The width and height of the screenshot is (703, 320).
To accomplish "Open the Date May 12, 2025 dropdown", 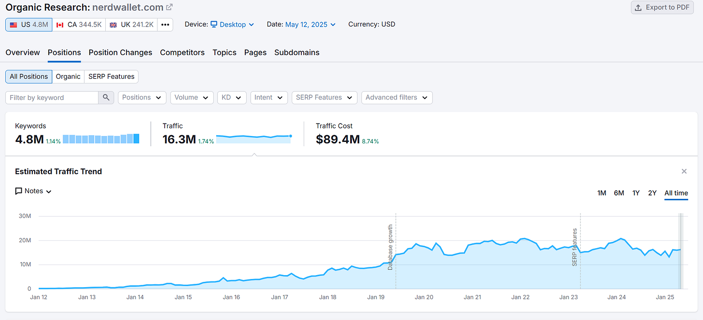I will pyautogui.click(x=310, y=25).
